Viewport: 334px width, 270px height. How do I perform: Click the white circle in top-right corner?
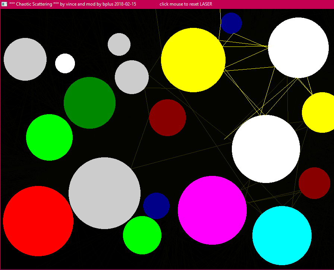click(298, 48)
